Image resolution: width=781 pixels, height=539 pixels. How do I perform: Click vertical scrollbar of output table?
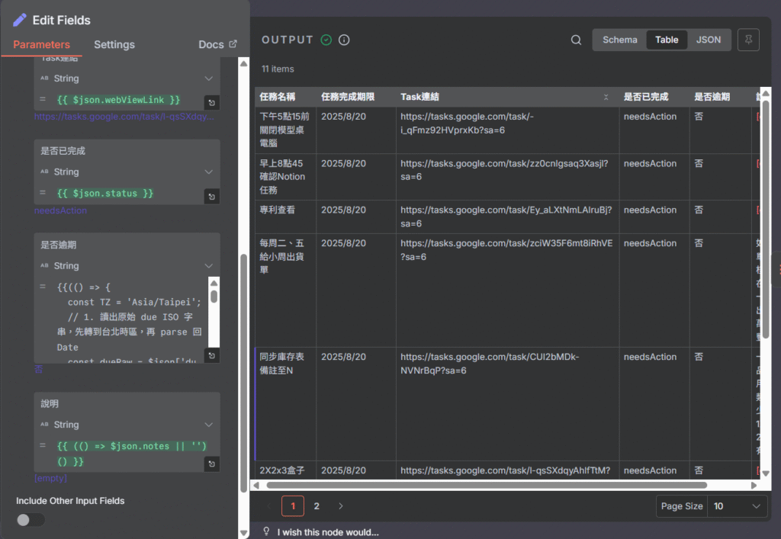tap(766, 220)
